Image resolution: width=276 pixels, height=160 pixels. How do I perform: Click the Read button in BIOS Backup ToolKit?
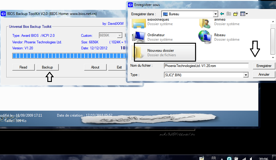click(x=23, y=67)
